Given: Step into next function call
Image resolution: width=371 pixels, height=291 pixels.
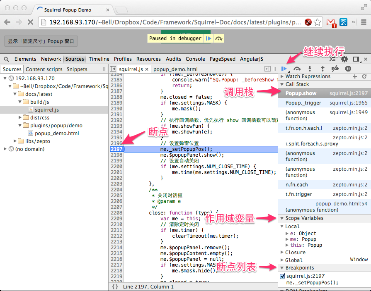Looking at the screenshot, I should click(x=310, y=69).
